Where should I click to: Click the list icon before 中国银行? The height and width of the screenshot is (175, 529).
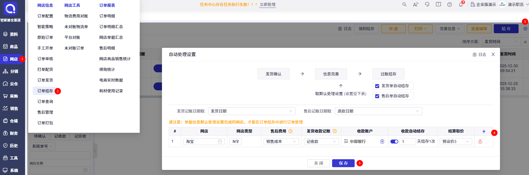(x=346, y=142)
